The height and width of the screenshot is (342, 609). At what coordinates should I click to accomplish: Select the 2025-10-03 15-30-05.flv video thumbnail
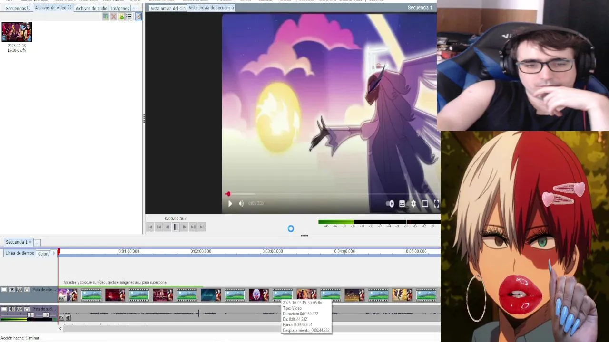tap(17, 32)
